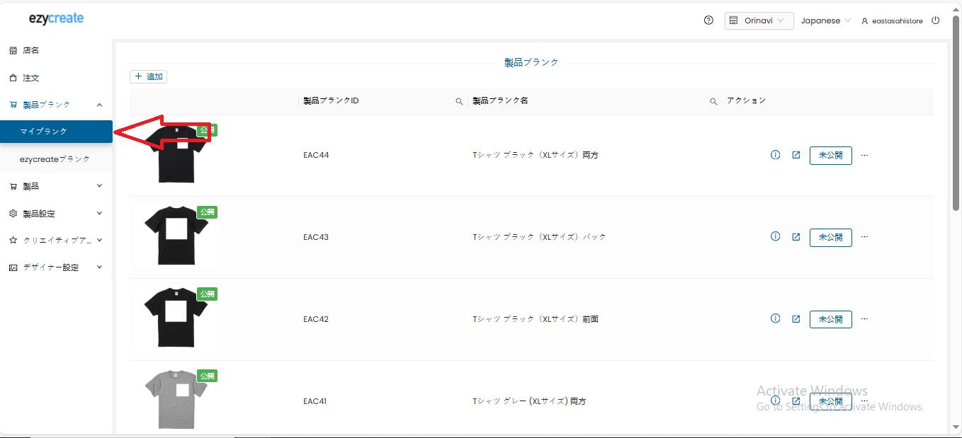
Task: Click more options ellipsis for EAC42
Action: click(864, 319)
